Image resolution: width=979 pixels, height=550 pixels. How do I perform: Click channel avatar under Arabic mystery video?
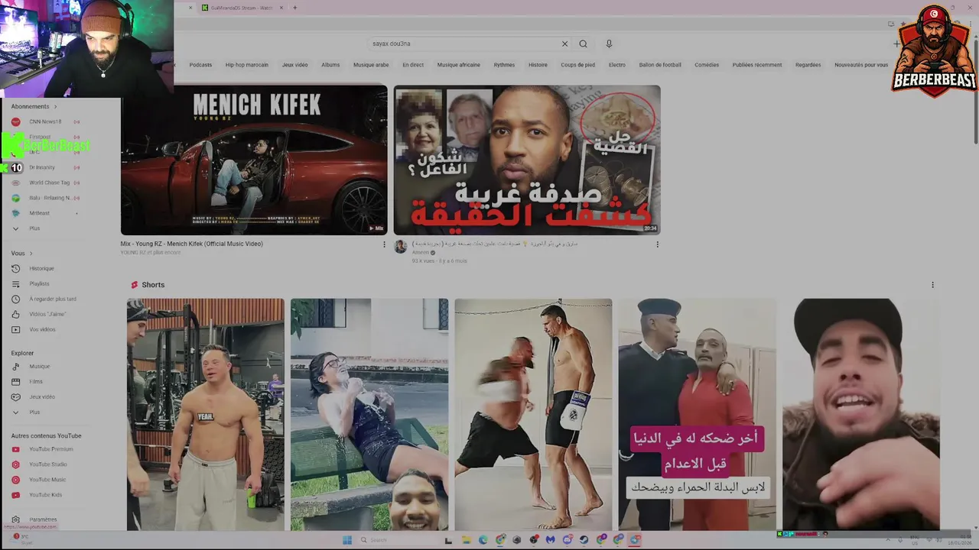click(400, 246)
